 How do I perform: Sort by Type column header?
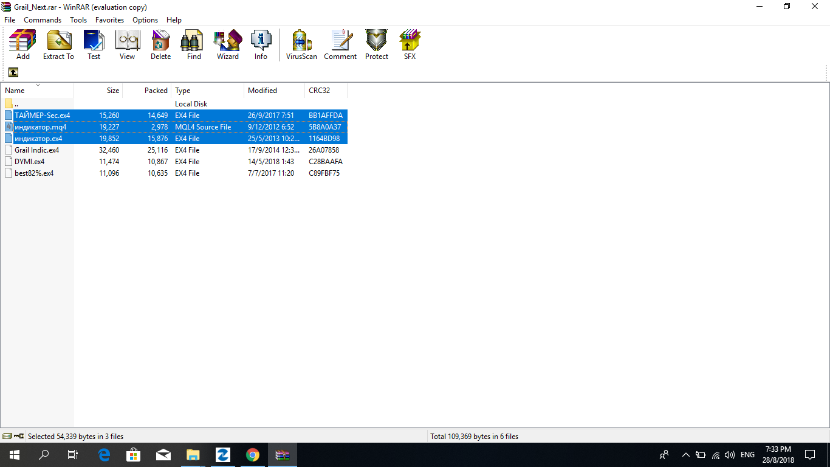208,91
